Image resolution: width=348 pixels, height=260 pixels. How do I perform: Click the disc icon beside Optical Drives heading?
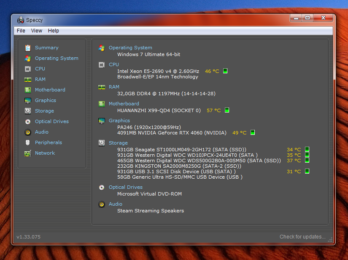[x=102, y=188]
